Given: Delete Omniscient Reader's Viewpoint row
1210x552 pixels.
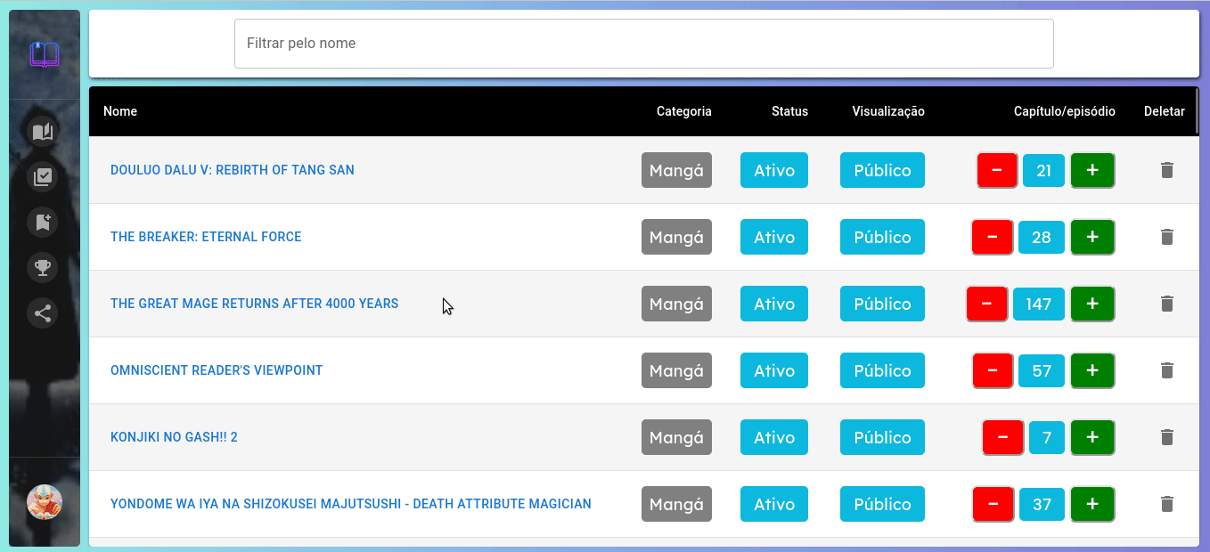Looking at the screenshot, I should (x=1167, y=370).
